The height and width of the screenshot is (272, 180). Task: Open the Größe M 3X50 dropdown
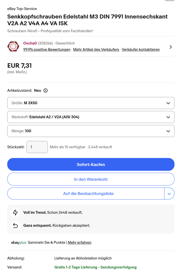pyautogui.click(x=91, y=103)
